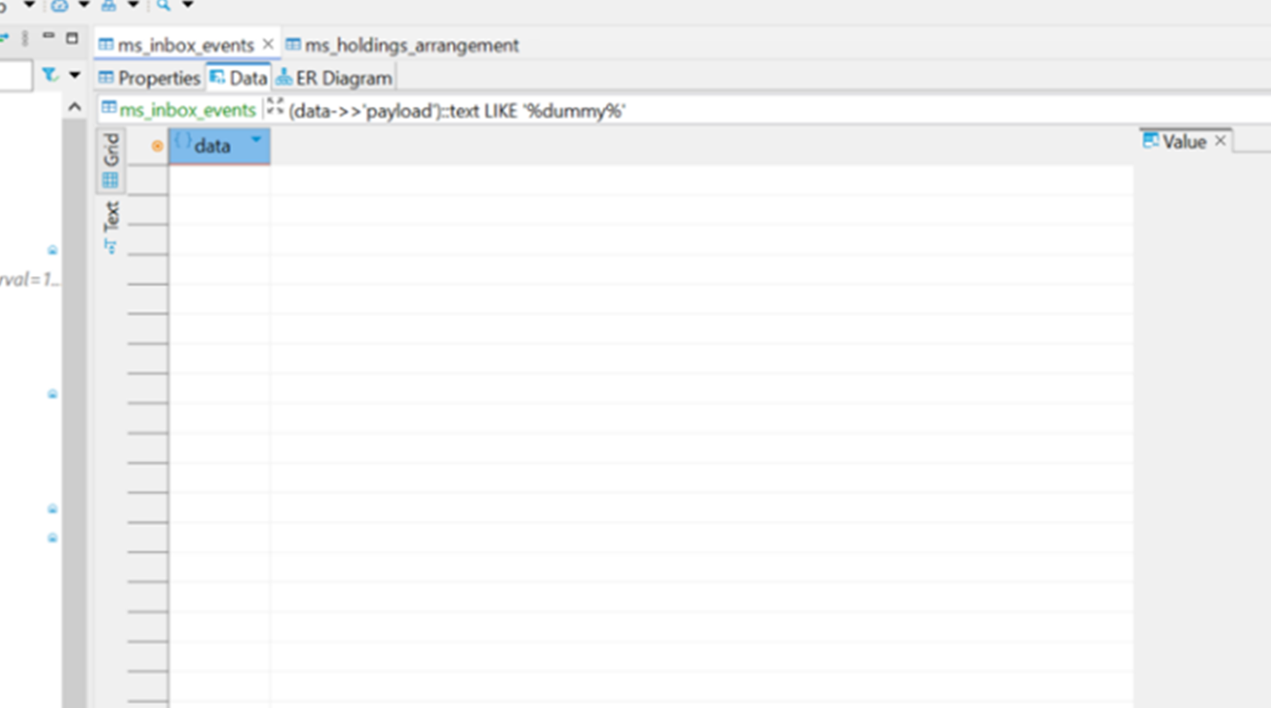Switch to Grid view mode

[111, 161]
